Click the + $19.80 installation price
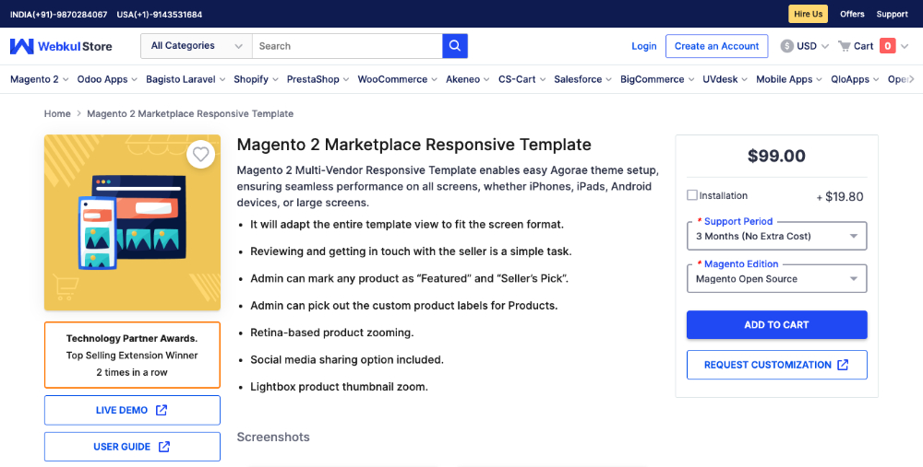 (840, 197)
